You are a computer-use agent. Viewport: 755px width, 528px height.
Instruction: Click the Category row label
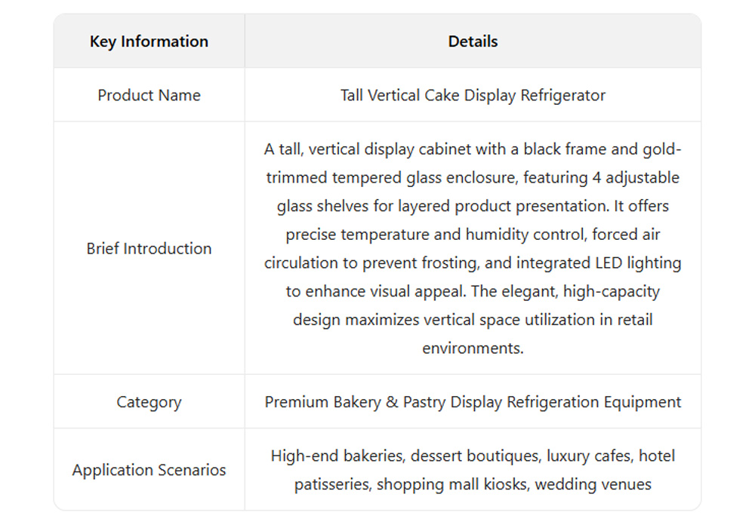point(149,402)
